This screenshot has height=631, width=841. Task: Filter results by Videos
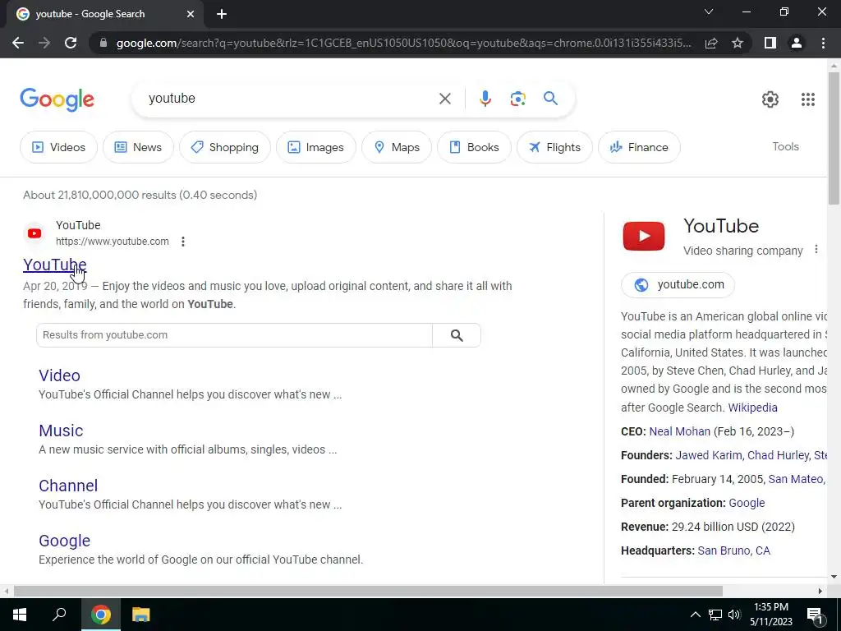58,147
